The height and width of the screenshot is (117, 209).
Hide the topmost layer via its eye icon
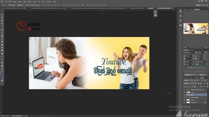point(185,90)
